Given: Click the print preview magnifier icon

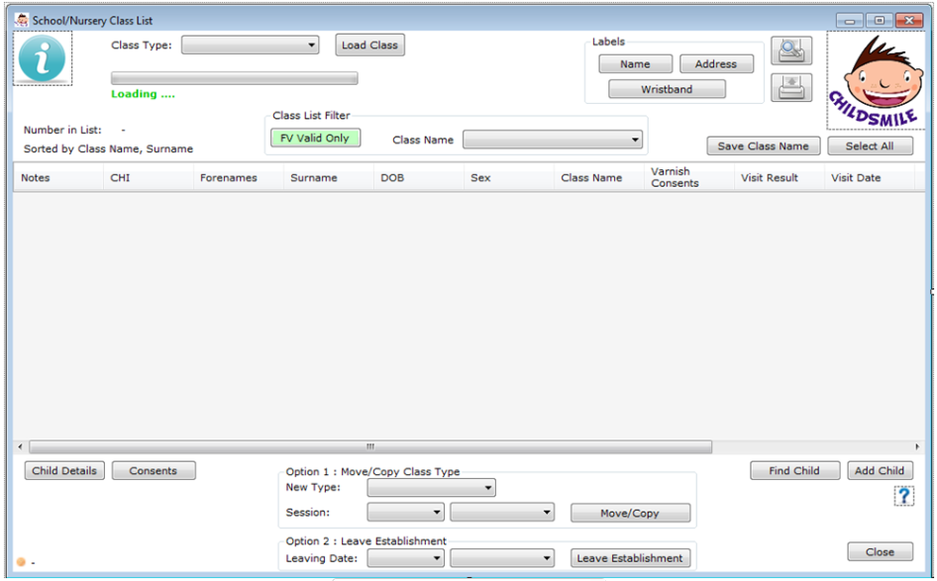Looking at the screenshot, I should coord(790,50).
